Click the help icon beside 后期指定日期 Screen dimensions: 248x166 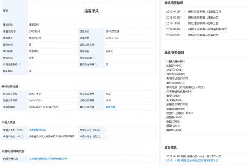pyautogui.click(x=19, y=65)
